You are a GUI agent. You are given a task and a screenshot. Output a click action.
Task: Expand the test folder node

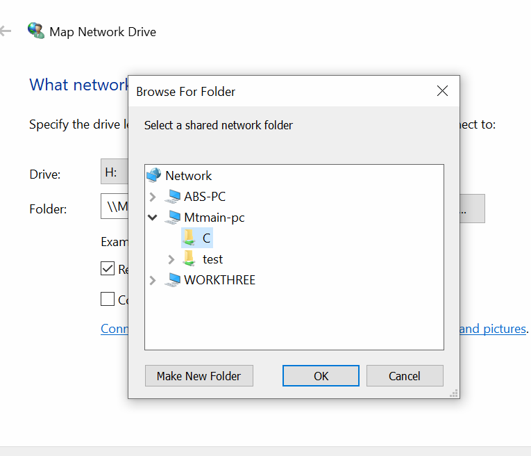click(x=171, y=259)
